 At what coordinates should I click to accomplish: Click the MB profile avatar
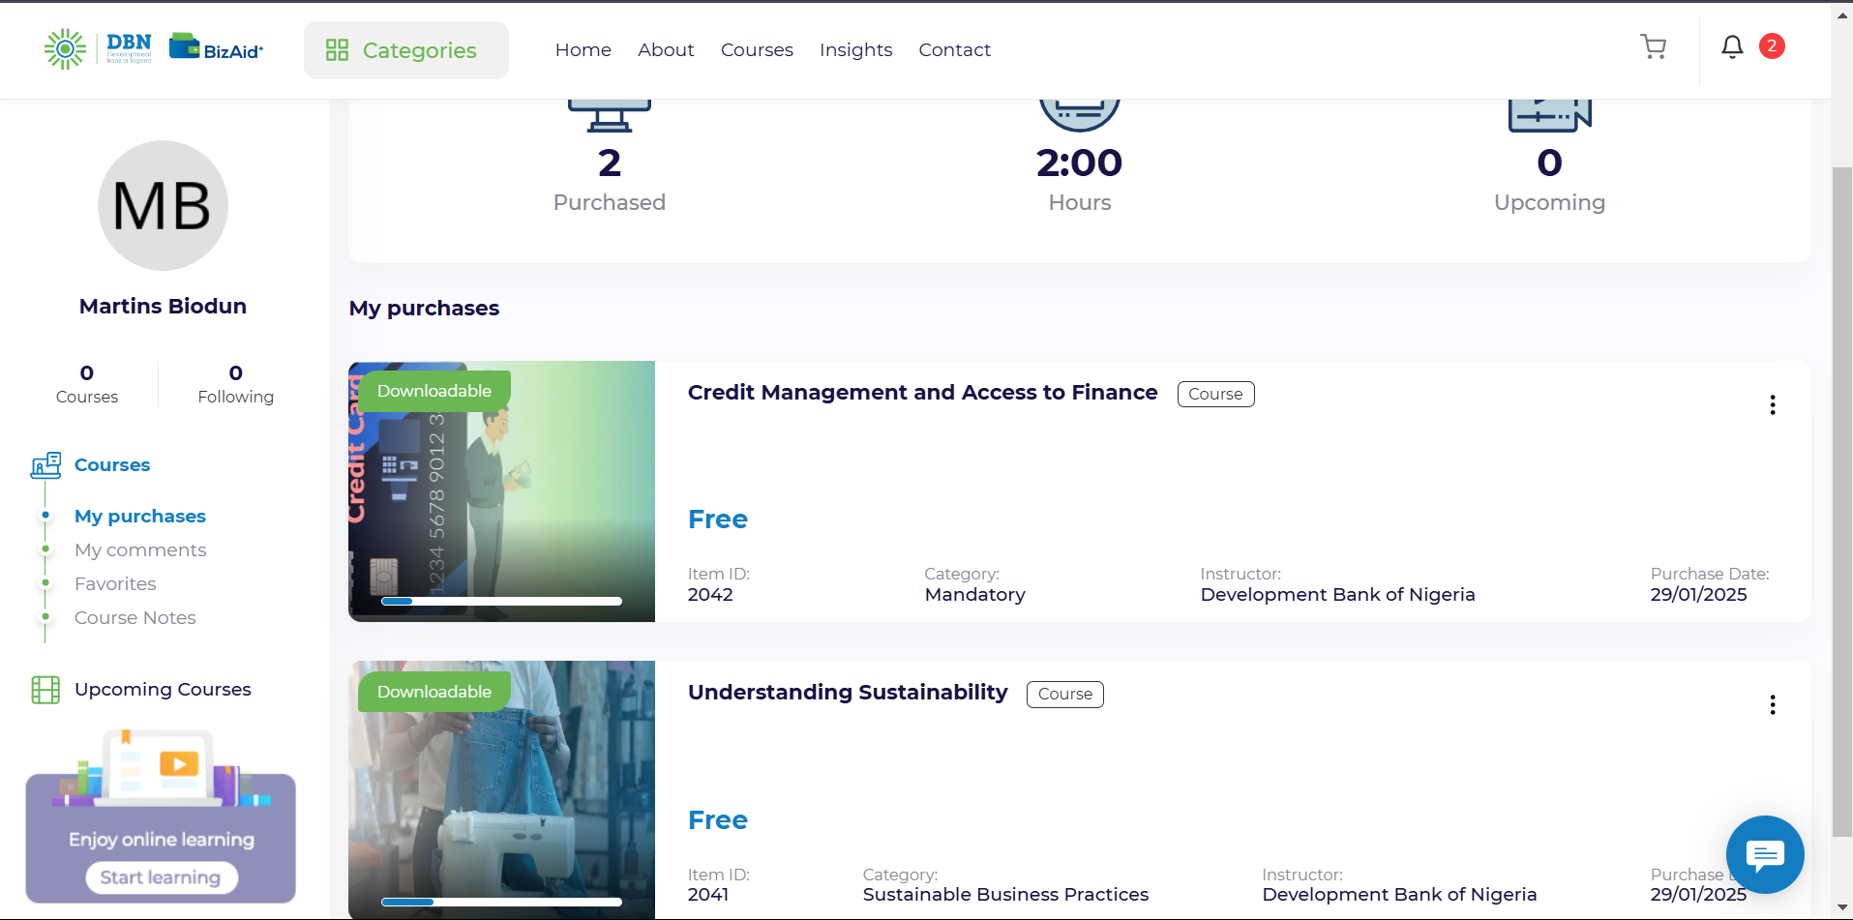pyautogui.click(x=163, y=206)
